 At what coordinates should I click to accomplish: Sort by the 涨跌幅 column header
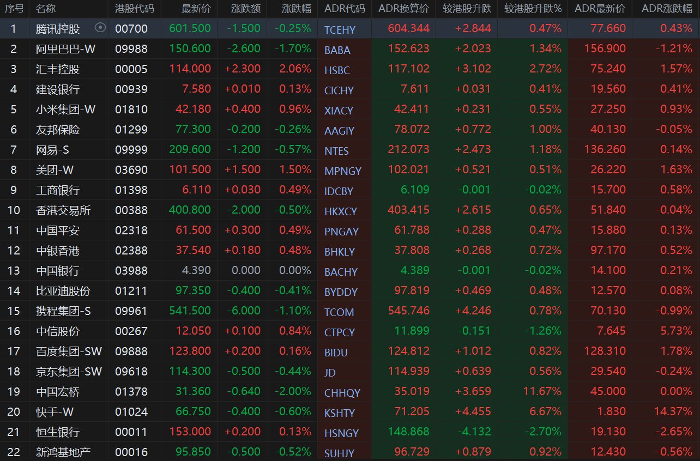(297, 9)
